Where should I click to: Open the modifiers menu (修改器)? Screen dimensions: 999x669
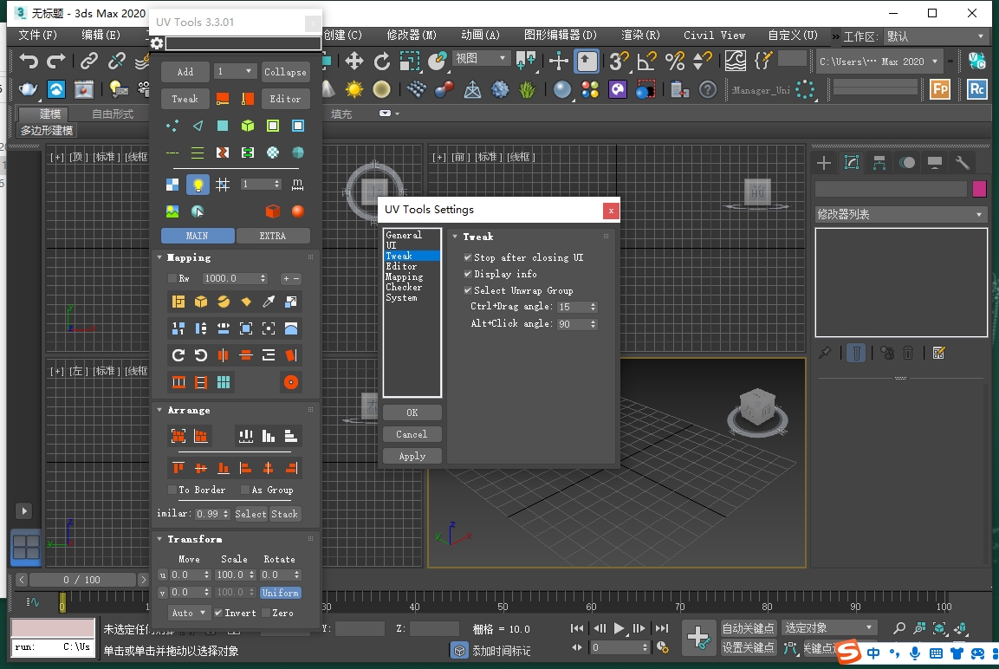point(412,35)
